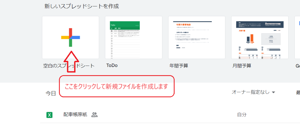Click the ToDo template label

(x=112, y=66)
